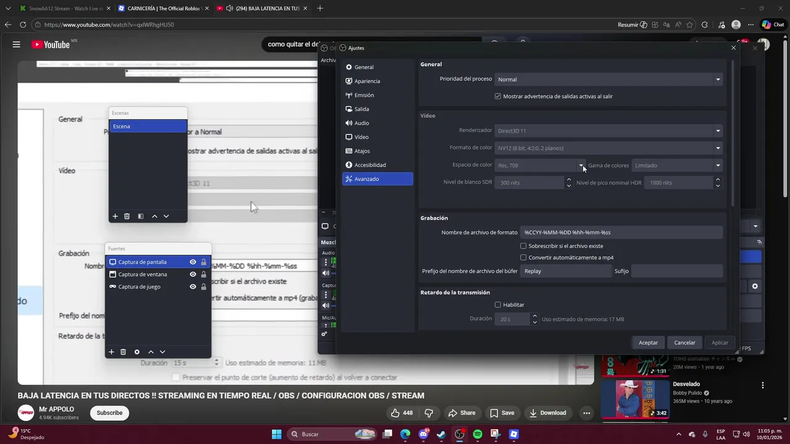This screenshot has width=790, height=444.
Task: Select the Avanzado settings section
Action: click(377, 179)
